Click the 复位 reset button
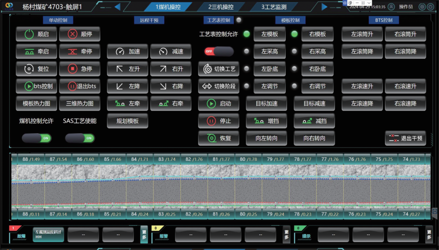This screenshot has width=439, height=250. click(37, 69)
